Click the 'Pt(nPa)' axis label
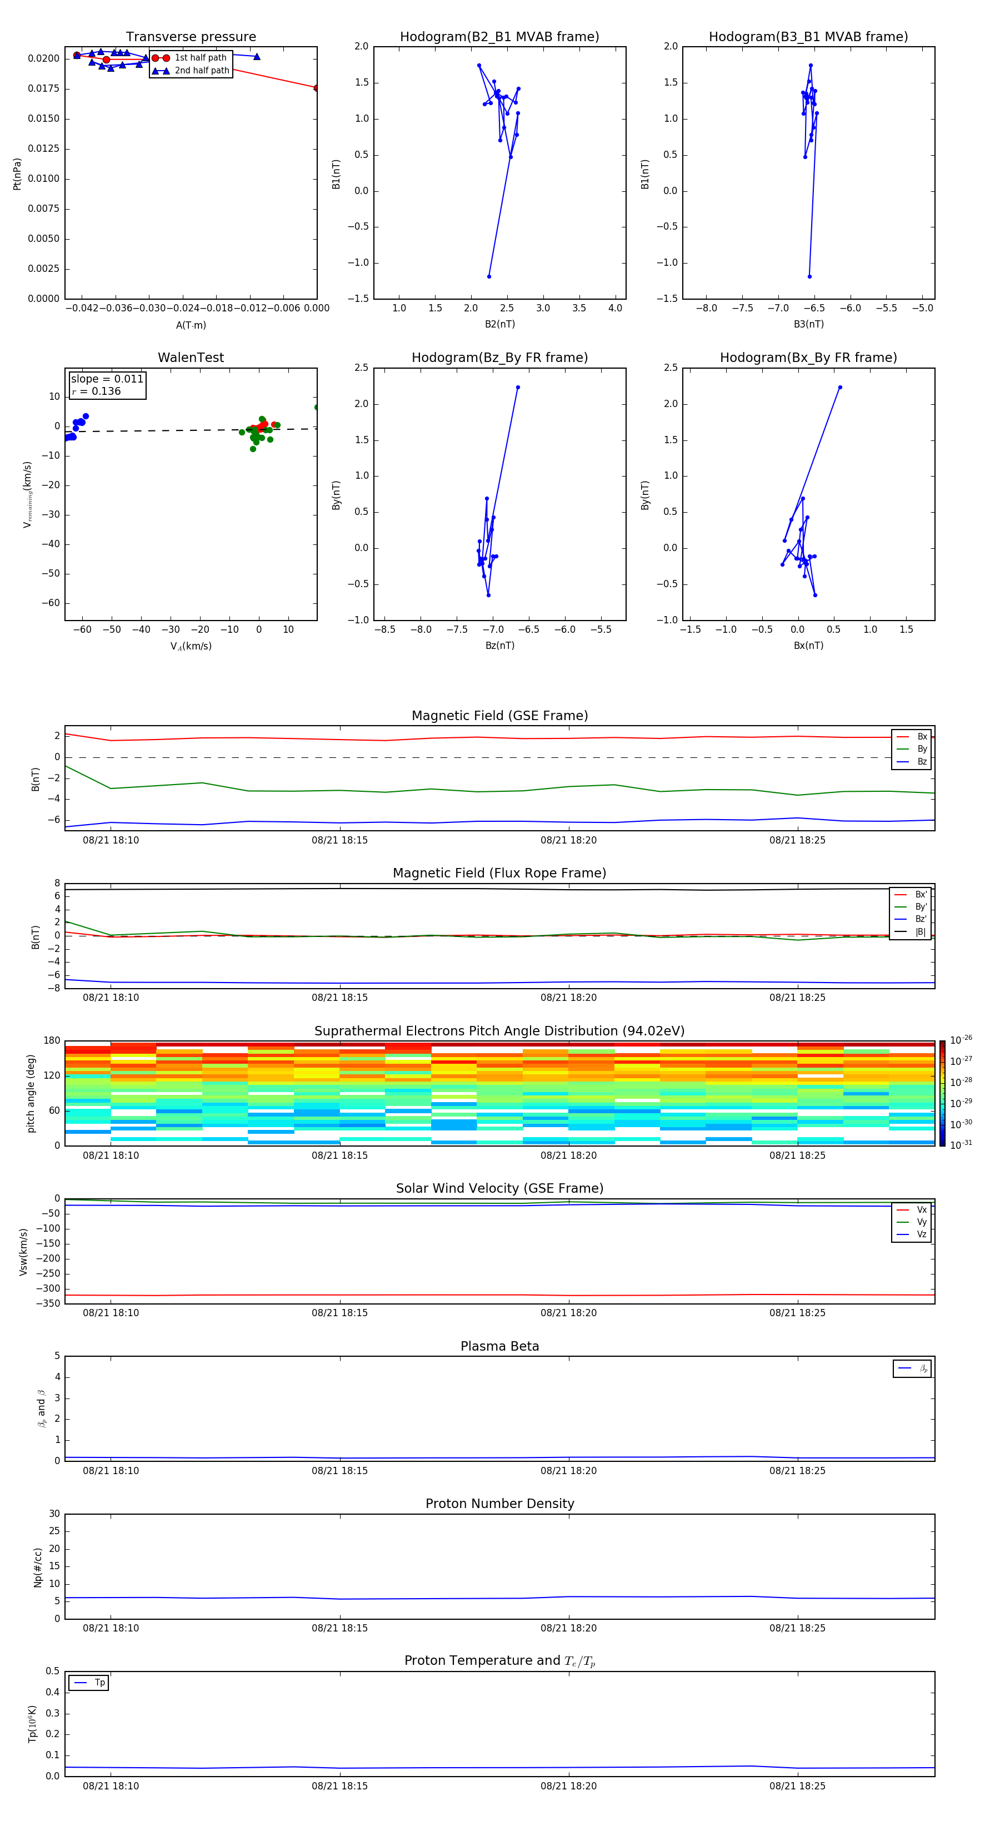1000x1835 pixels. pos(17,174)
